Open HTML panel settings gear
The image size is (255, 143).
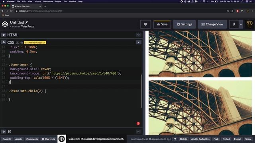[x=4, y=35]
